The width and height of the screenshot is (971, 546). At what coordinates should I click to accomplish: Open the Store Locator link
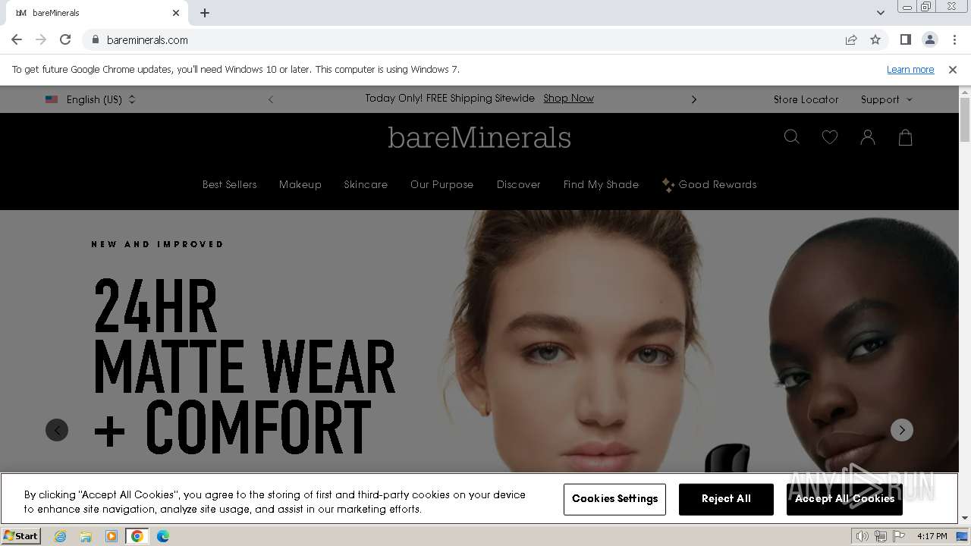806,99
